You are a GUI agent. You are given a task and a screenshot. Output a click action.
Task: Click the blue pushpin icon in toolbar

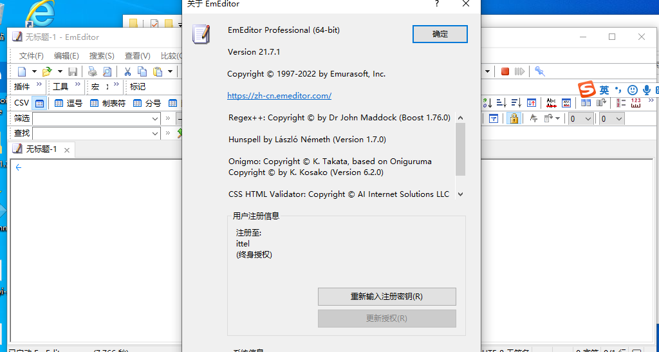click(540, 72)
